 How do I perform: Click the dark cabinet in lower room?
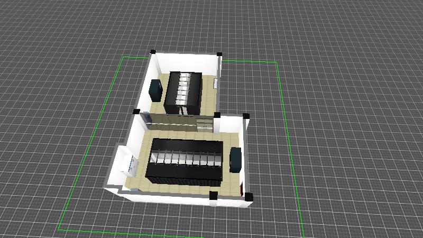tap(236, 159)
